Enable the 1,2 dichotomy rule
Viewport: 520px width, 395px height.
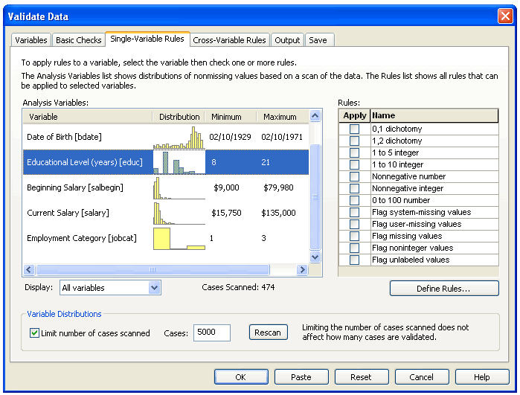(355, 141)
